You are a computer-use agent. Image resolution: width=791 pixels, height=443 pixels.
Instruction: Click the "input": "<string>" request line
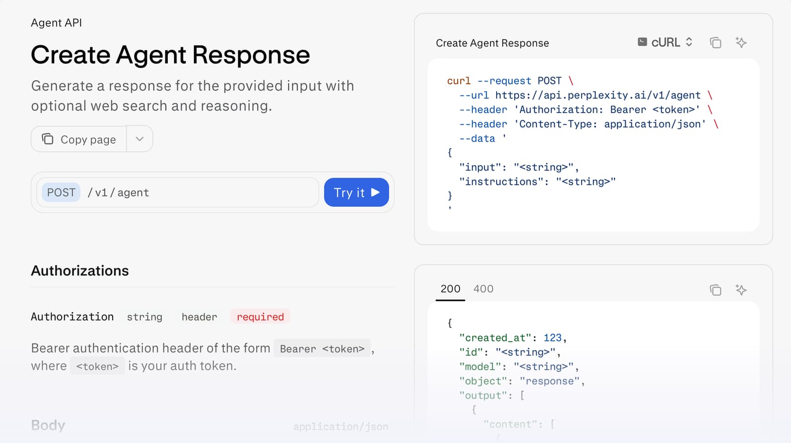coord(519,167)
